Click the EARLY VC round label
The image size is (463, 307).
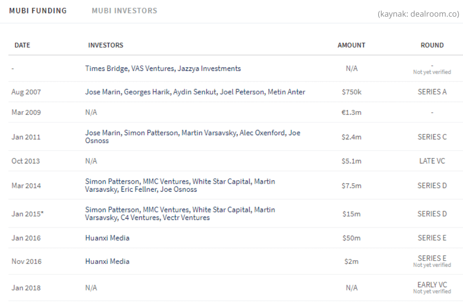click(432, 285)
